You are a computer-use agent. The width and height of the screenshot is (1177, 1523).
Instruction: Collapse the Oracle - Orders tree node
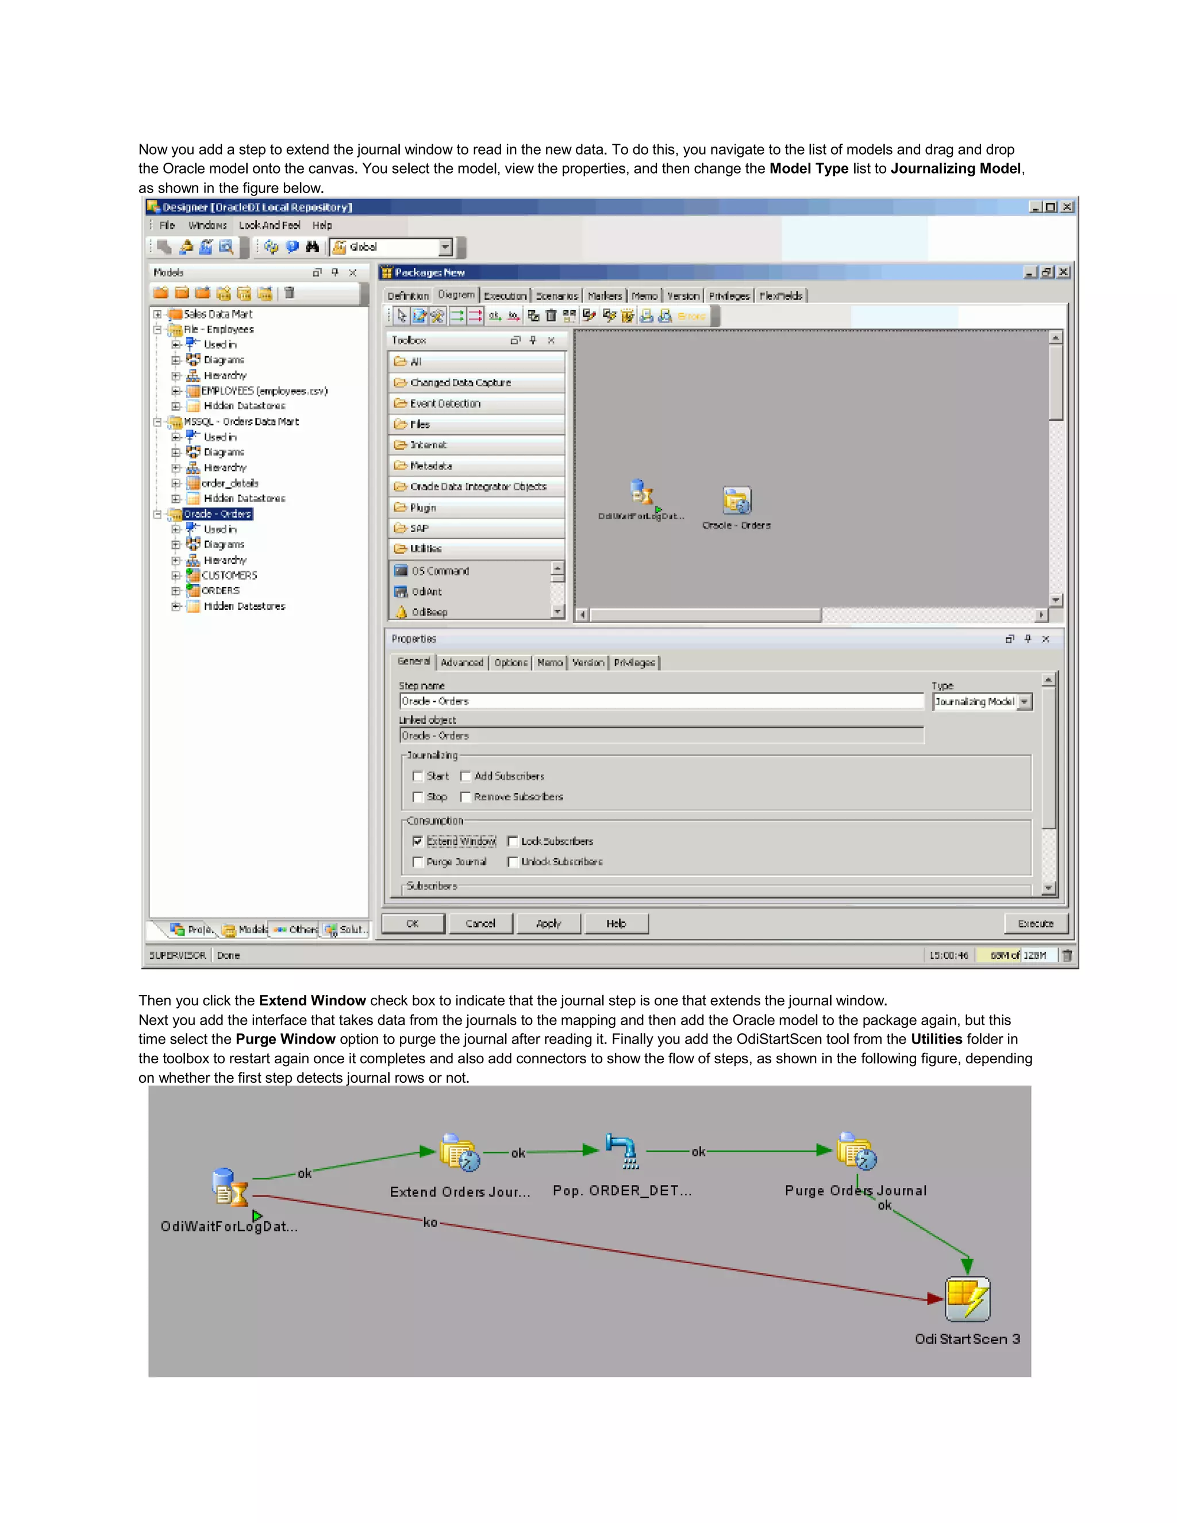(157, 514)
